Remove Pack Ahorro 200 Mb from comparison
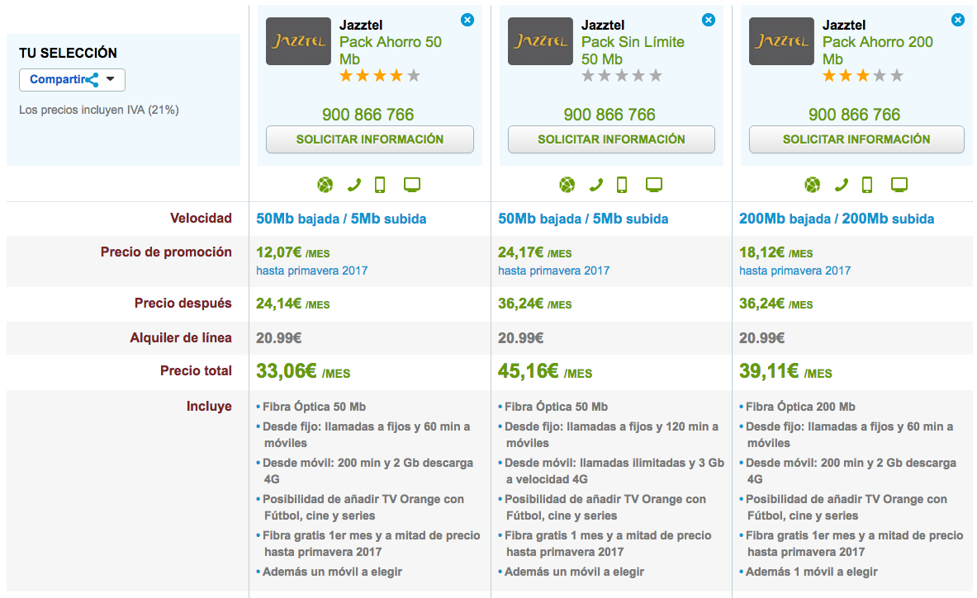 (958, 20)
